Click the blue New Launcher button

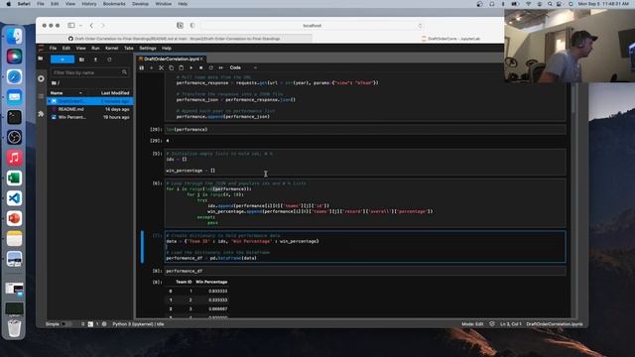[x=63, y=59]
